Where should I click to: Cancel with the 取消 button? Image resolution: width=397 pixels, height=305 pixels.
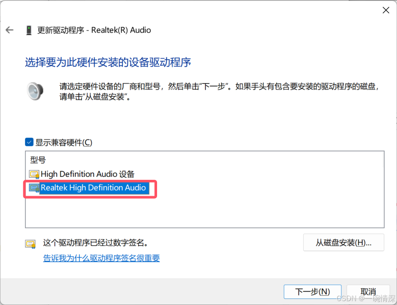368,292
